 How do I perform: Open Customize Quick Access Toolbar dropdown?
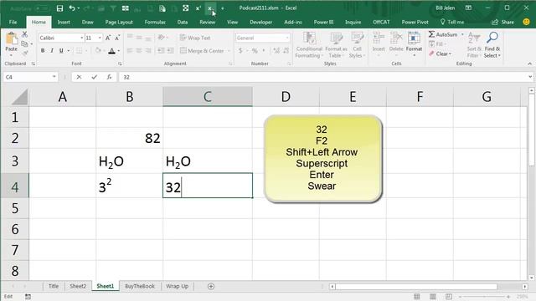pos(222,8)
